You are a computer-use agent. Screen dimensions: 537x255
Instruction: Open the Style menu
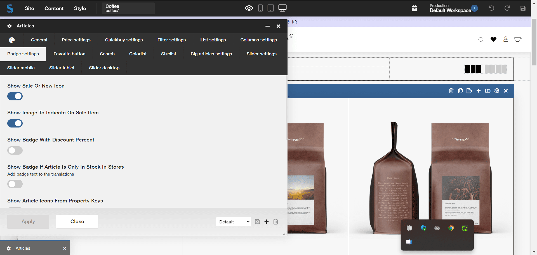click(x=80, y=8)
